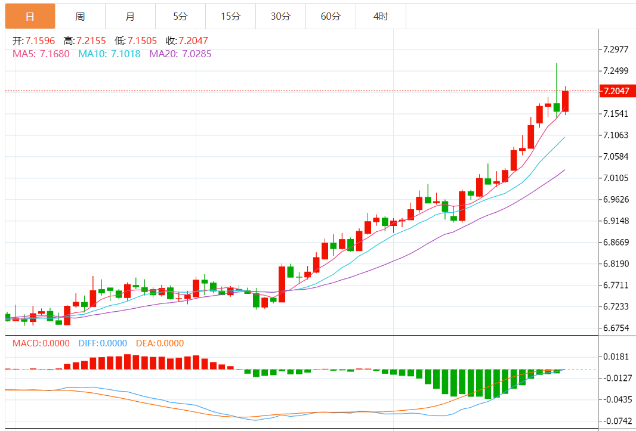Click the 收:7.2047 close value
The height and width of the screenshot is (431, 636).
[187, 41]
